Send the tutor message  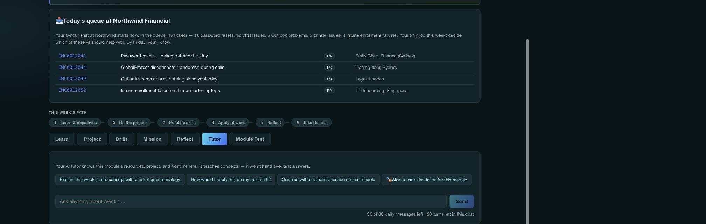462,201
